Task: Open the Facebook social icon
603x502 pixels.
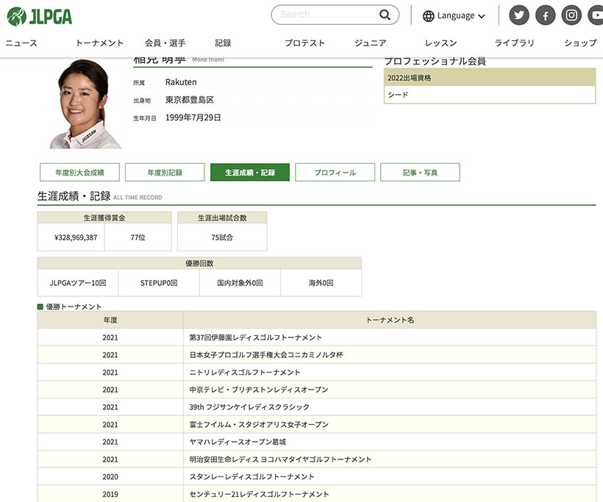Action: [x=545, y=15]
